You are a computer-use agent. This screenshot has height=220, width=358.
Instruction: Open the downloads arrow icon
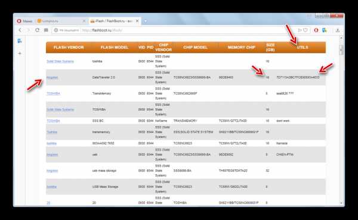[338, 30]
